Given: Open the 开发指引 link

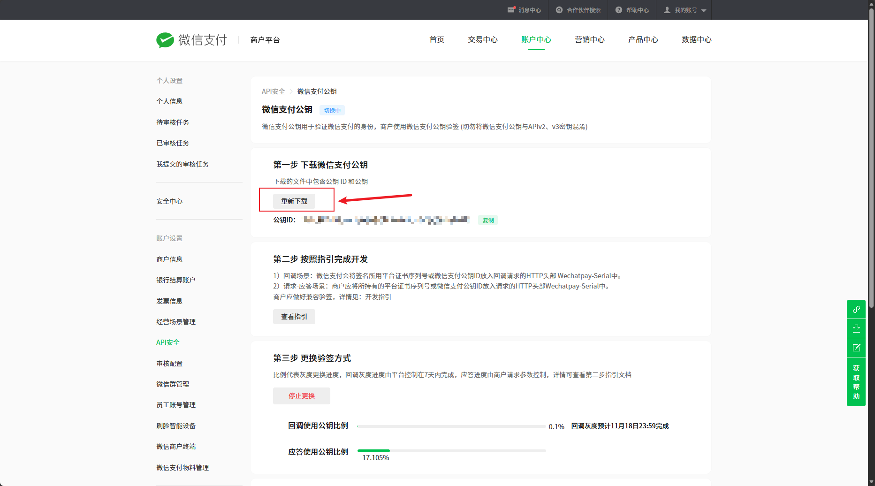Looking at the screenshot, I should (378, 297).
